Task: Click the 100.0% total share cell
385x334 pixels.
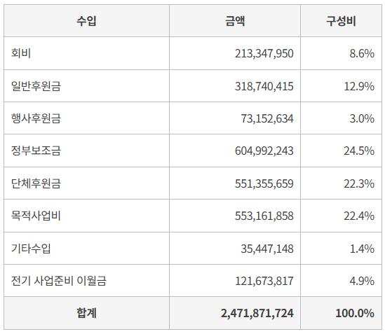Action: tap(355, 314)
